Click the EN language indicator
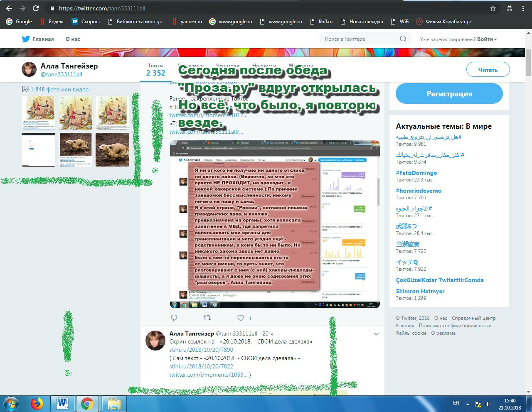Viewport: 532px width, 412px height. click(456, 403)
